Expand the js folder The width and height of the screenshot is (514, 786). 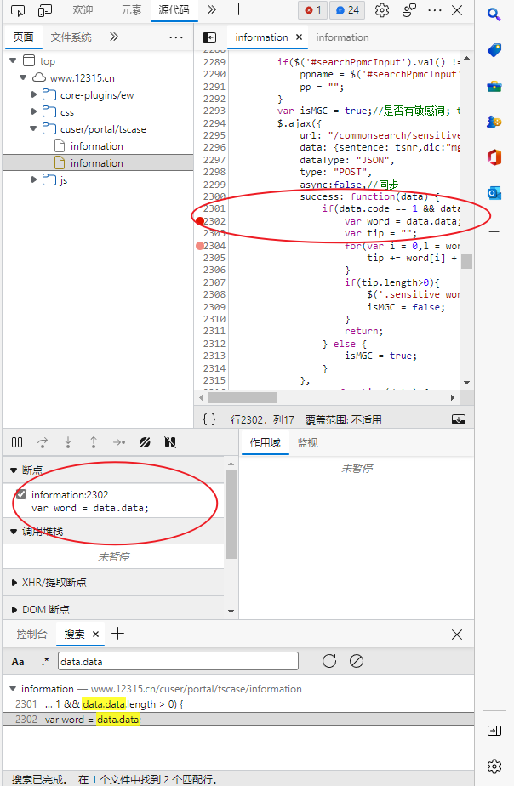click(x=33, y=180)
